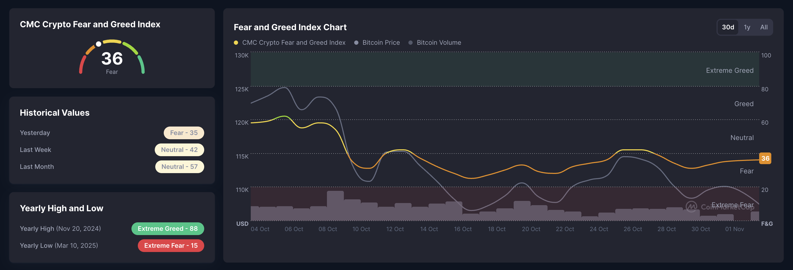Image resolution: width=793 pixels, height=270 pixels.
Task: Click the orange 36 value badge on the chart
Action: point(765,158)
